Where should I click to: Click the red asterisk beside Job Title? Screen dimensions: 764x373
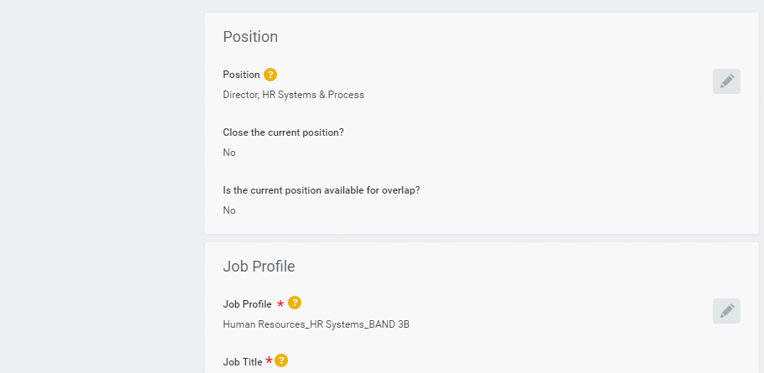click(x=269, y=361)
